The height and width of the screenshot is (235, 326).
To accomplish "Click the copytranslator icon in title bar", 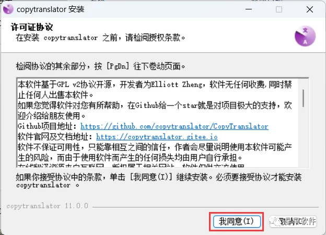I will (x=8, y=9).
